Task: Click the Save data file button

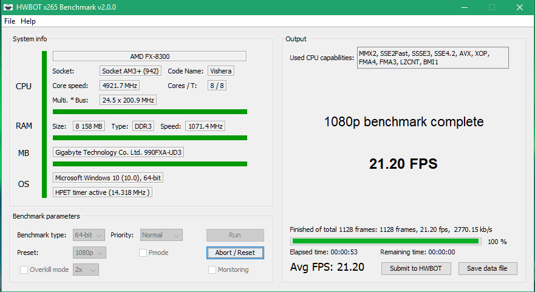Action: (488, 268)
